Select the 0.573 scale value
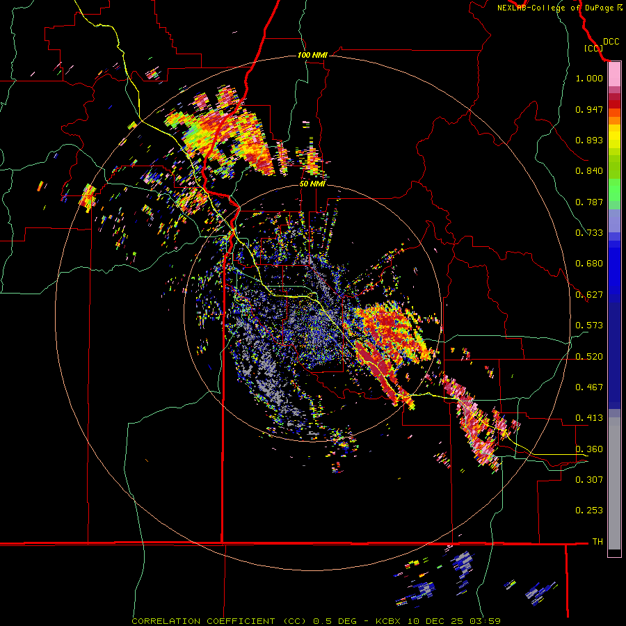Viewport: 626px width, 626px height. pos(589,326)
